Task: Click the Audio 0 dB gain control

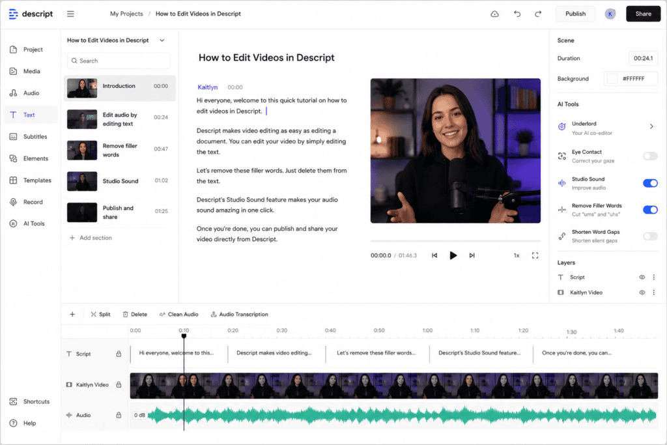Action: click(x=139, y=416)
